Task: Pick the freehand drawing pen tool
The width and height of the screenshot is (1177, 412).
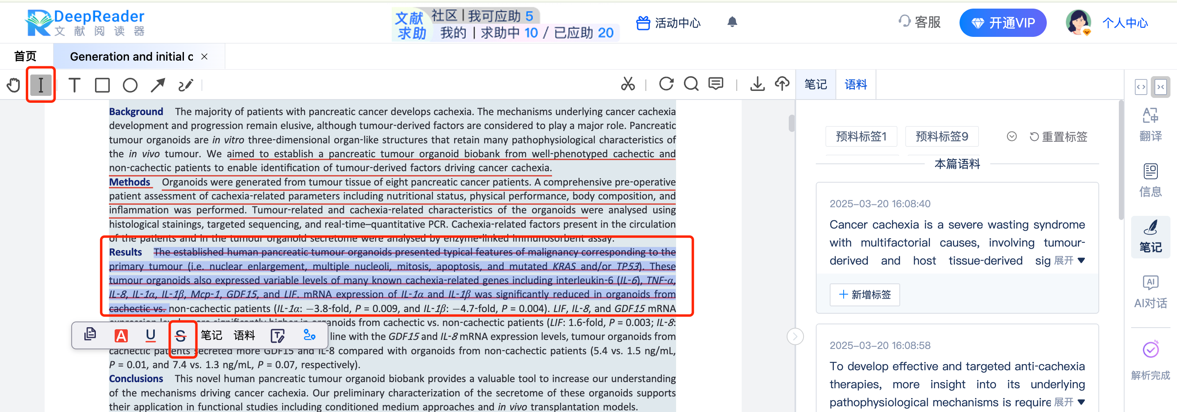Action: [x=186, y=84]
